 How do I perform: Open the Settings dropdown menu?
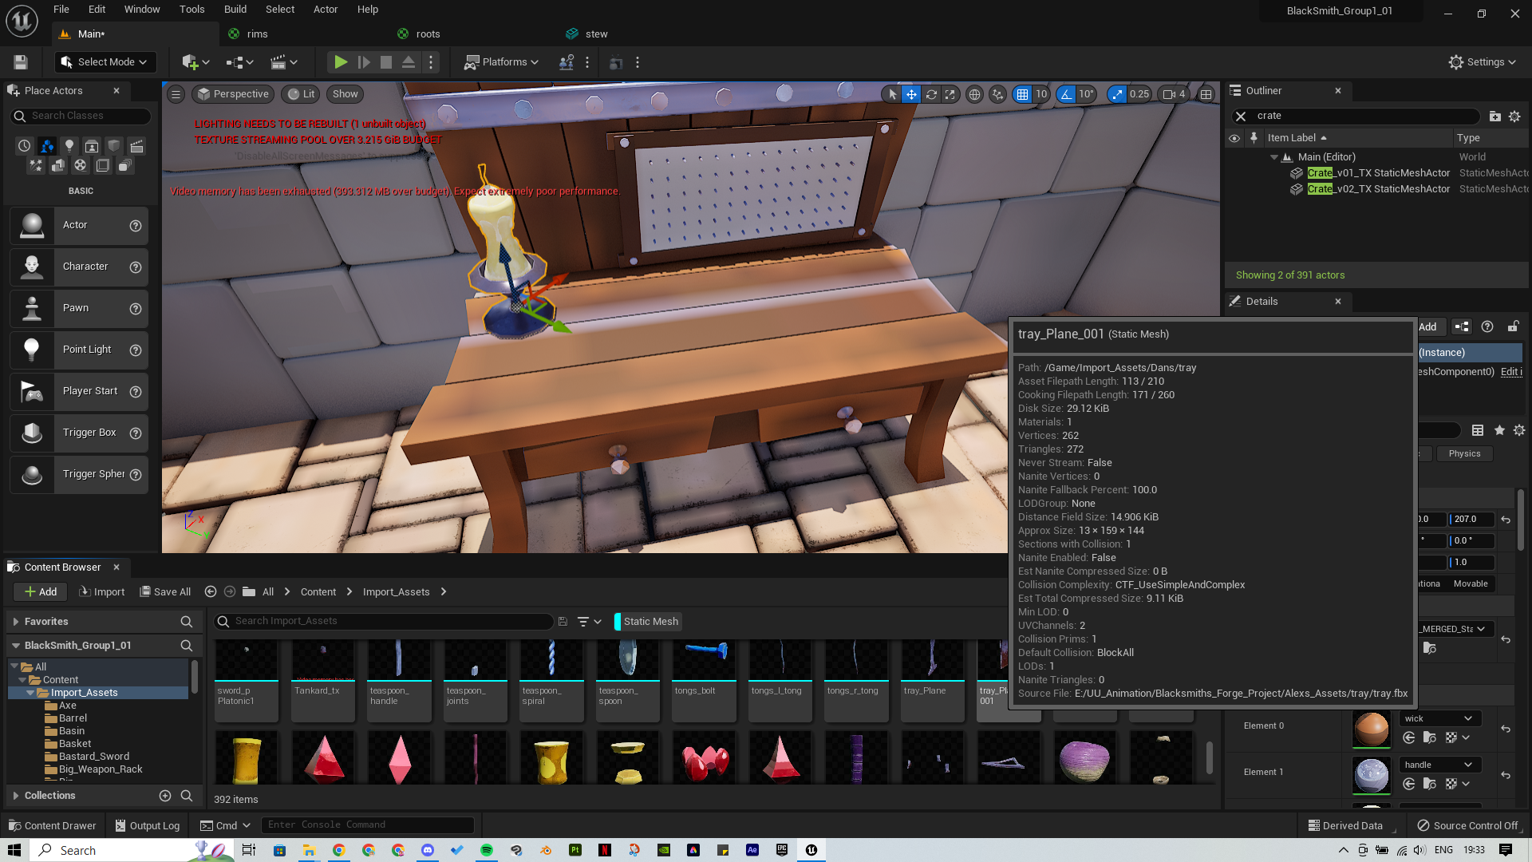[1483, 62]
